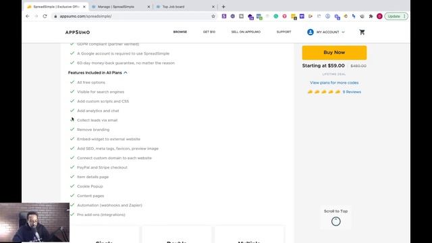
Task: Click the five taco rating stars
Action: click(x=324, y=92)
